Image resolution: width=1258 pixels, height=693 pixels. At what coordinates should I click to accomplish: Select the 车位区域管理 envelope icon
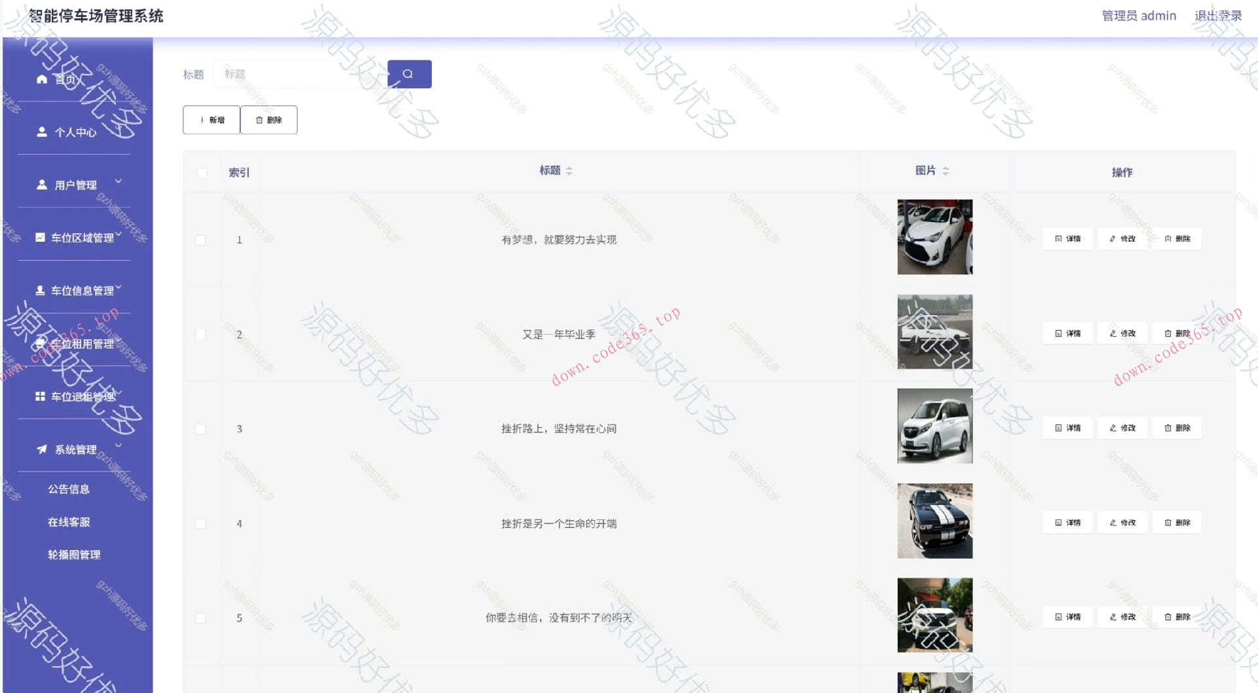point(41,236)
